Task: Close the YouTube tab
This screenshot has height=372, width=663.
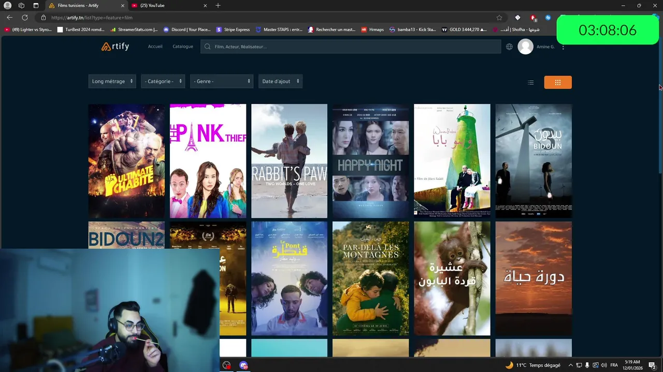Action: pyautogui.click(x=205, y=6)
